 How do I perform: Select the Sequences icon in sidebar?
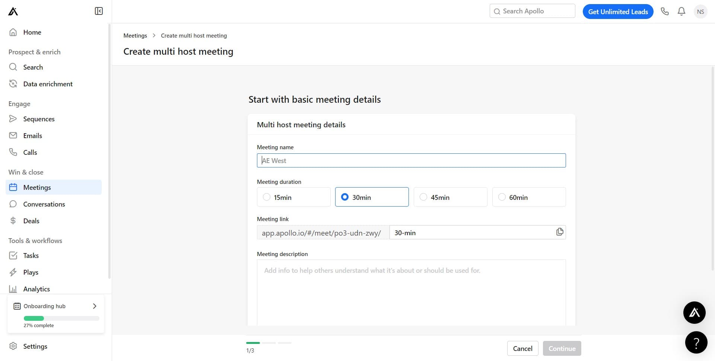[13, 119]
